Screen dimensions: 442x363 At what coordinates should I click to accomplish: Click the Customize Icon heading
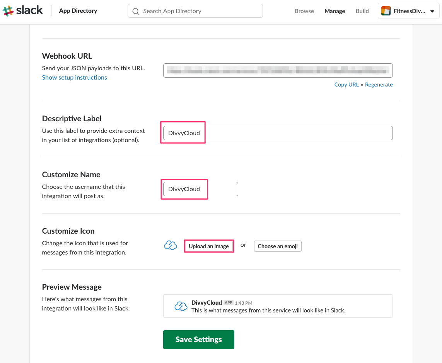pyautogui.click(x=68, y=231)
